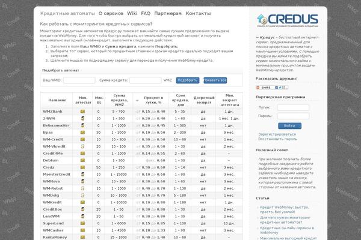Open the Debtum service name
Image resolution: width=361 pixels, height=240 pixels.
(51, 160)
